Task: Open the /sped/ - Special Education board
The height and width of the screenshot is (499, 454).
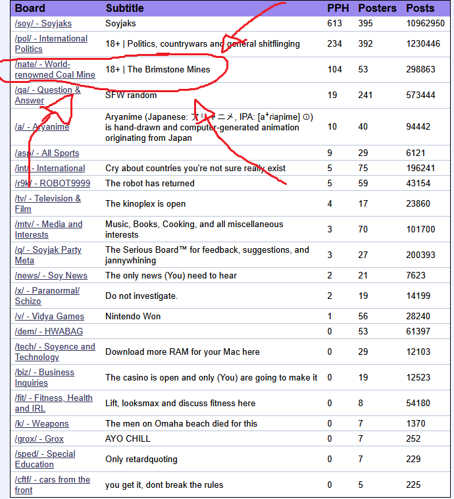Action: (x=45, y=460)
